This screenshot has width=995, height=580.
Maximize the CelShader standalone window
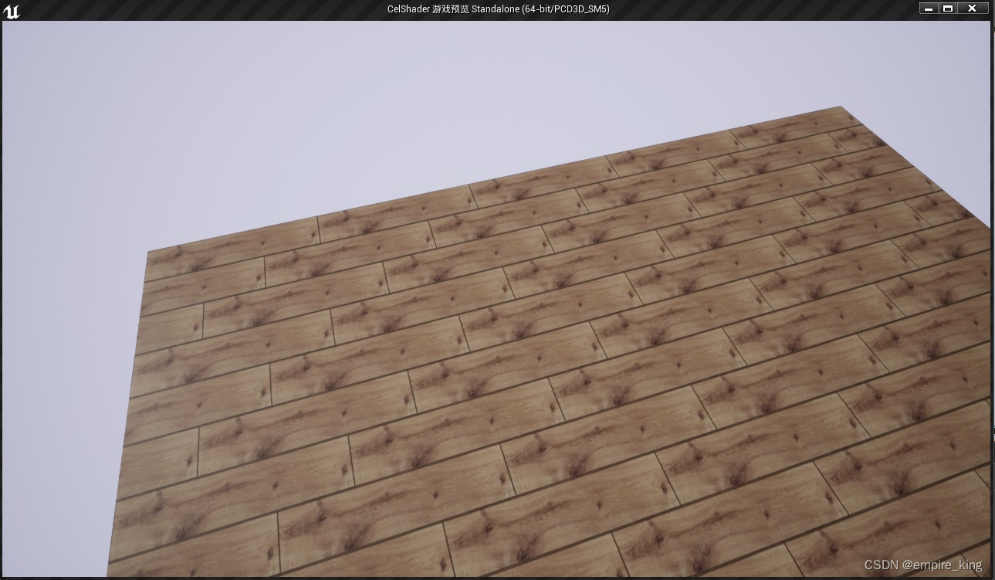948,8
